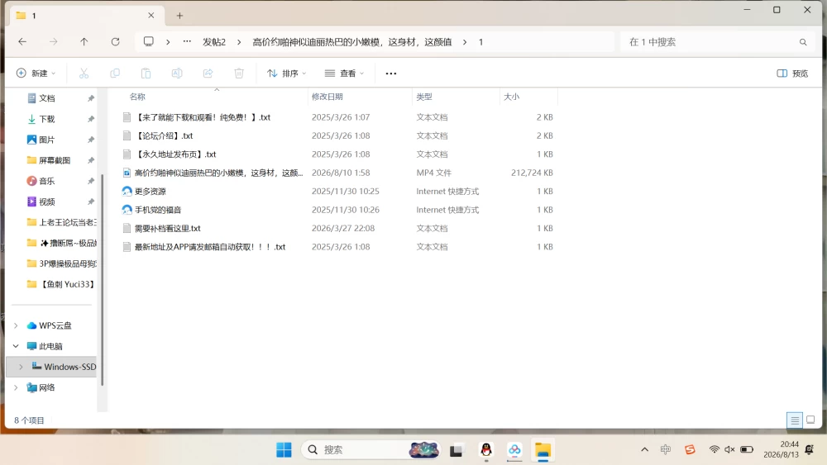
Task: Open the See more toolbar menu
Action: point(391,74)
